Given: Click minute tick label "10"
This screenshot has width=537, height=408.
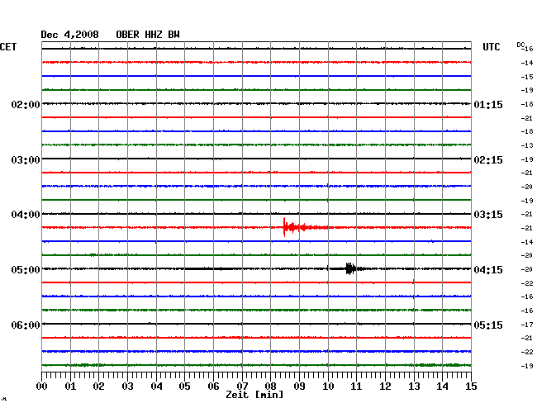Looking at the screenshot, I should 328,387.
